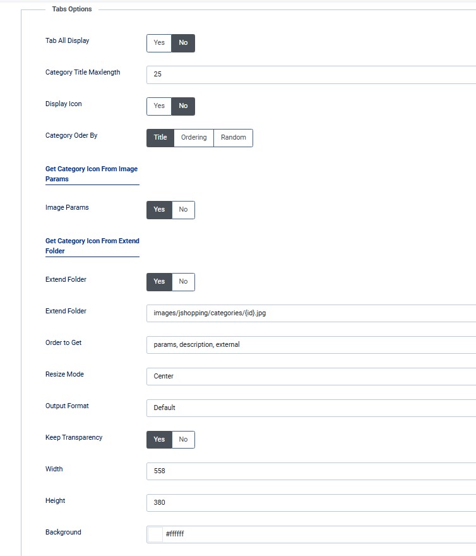
Task: Set Image Params to Yes
Action: 159,210
